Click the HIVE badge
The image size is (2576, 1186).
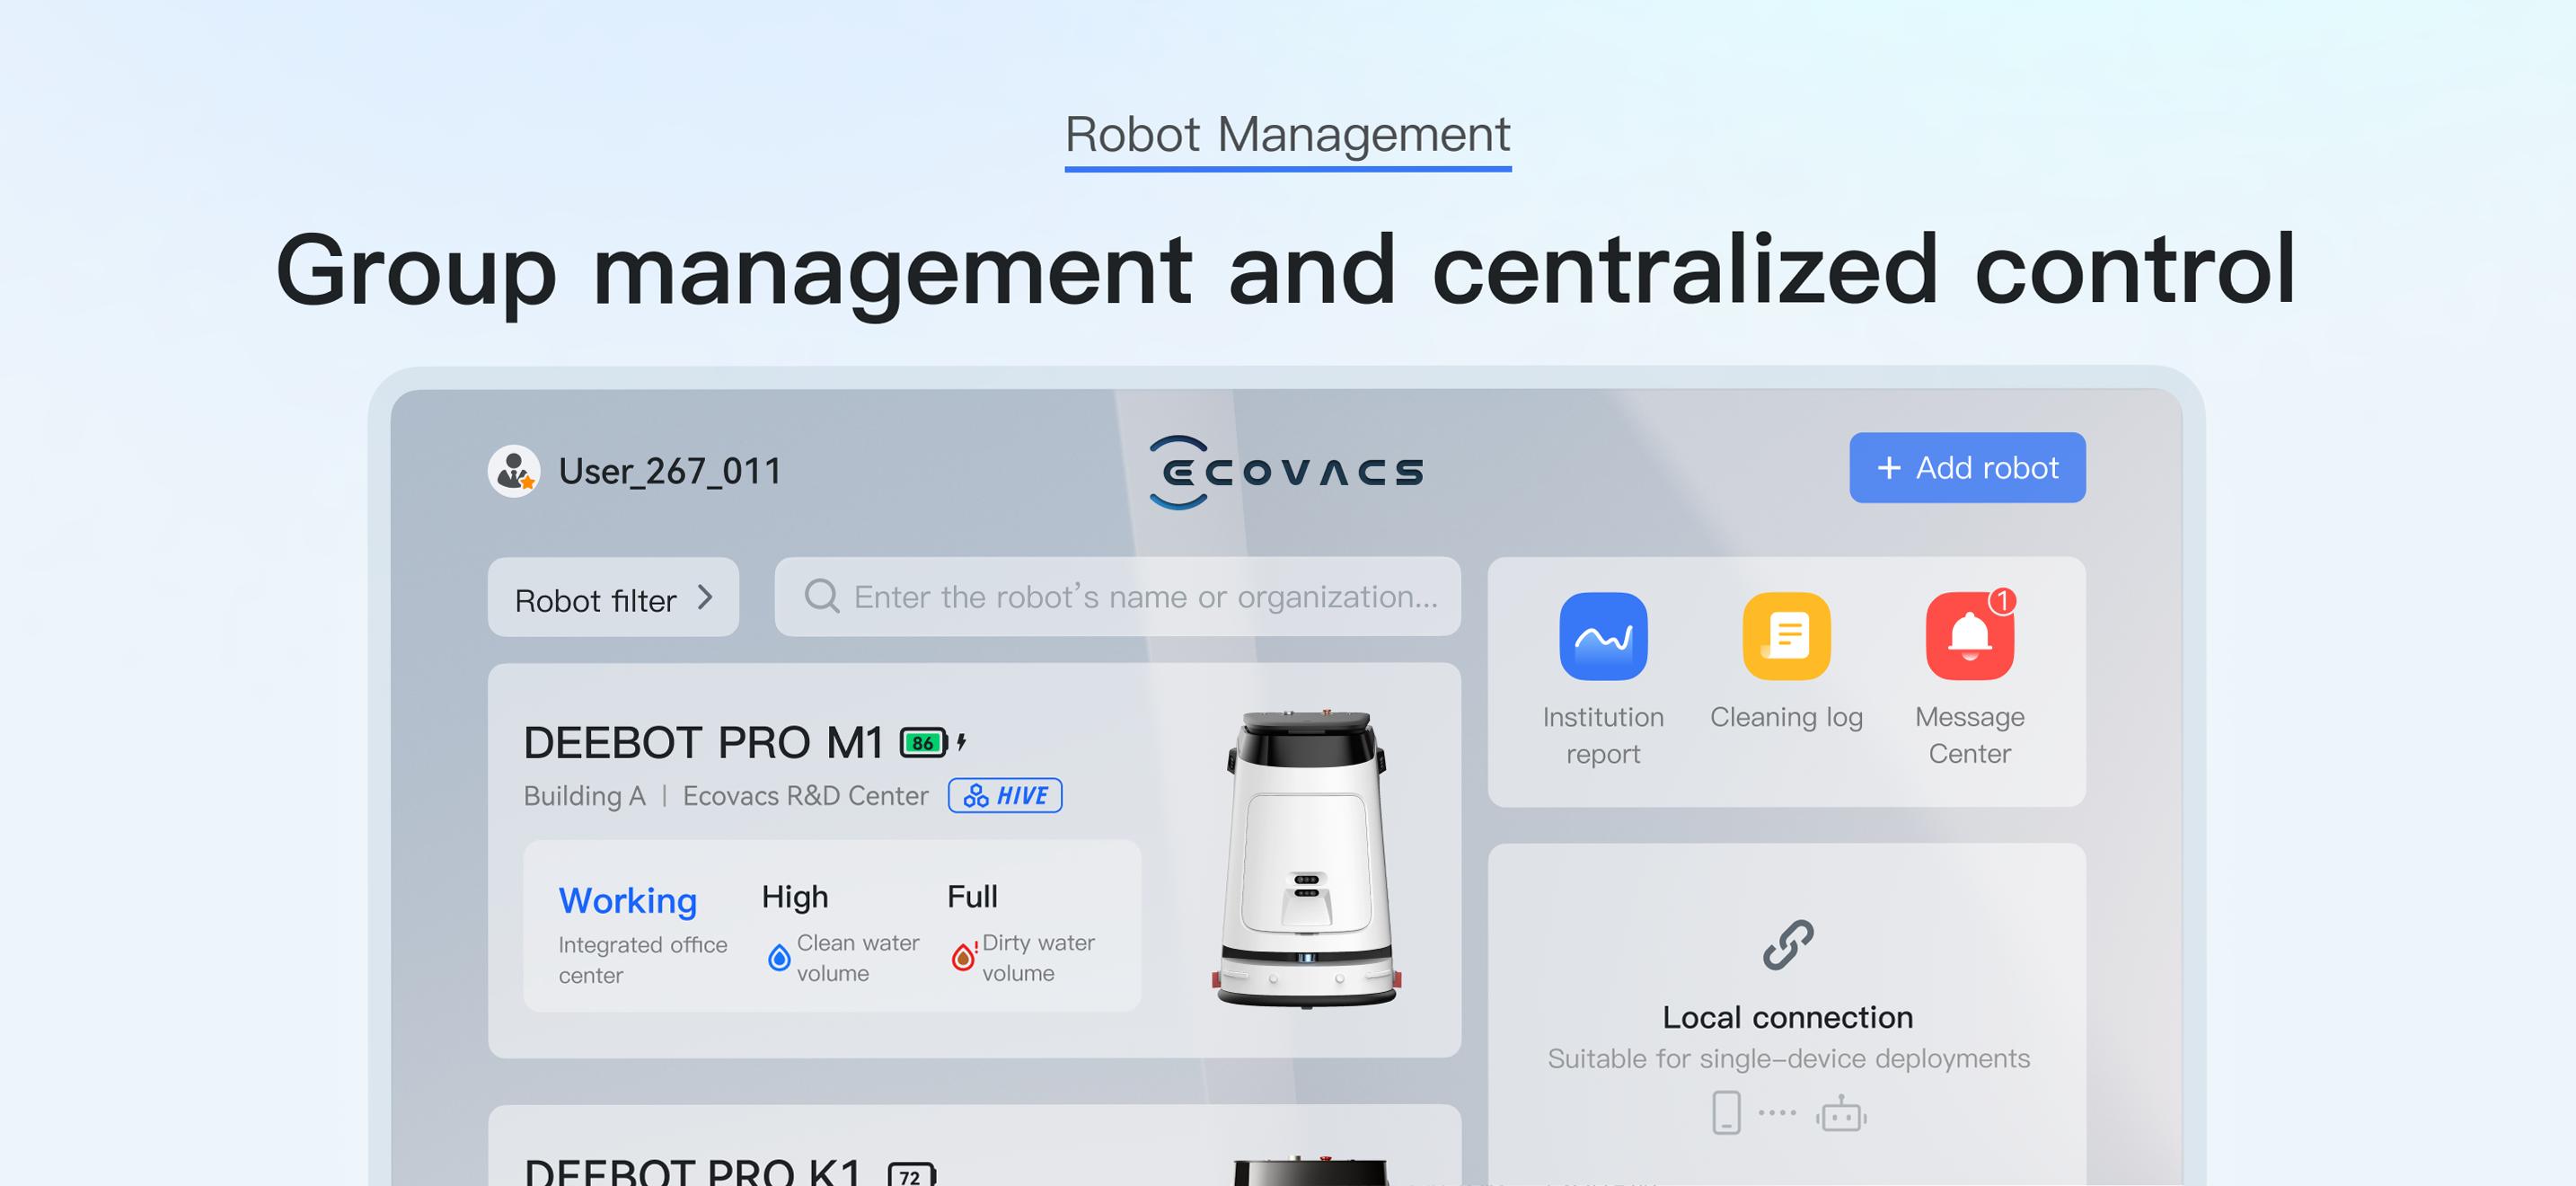(1005, 795)
